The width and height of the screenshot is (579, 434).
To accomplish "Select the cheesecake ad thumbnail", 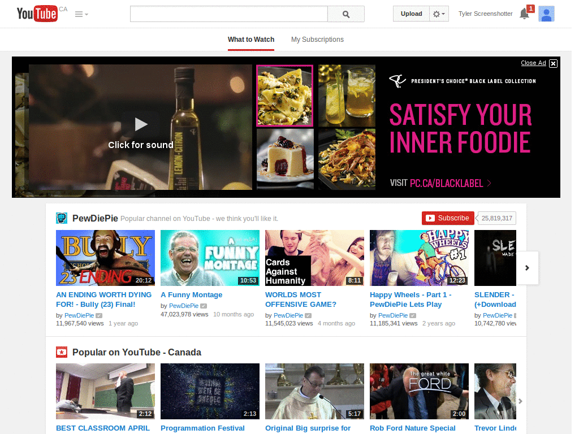I will [285, 159].
